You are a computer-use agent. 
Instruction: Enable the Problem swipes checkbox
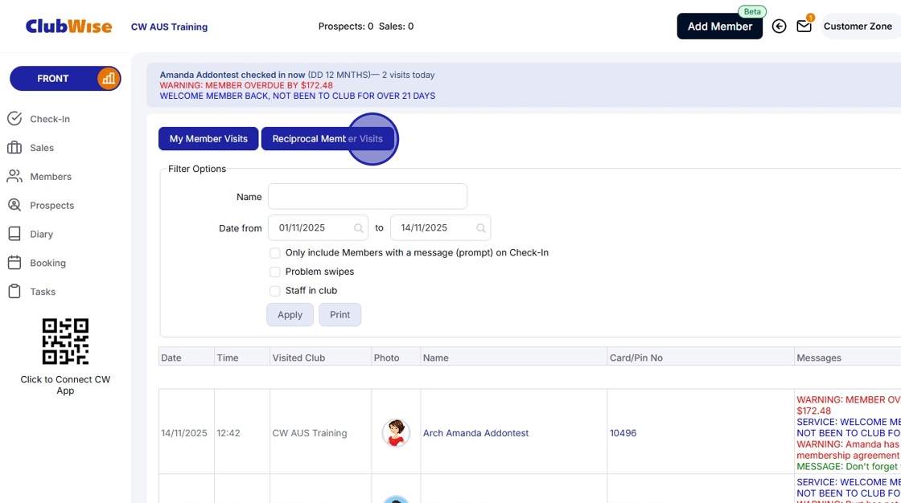pos(275,272)
